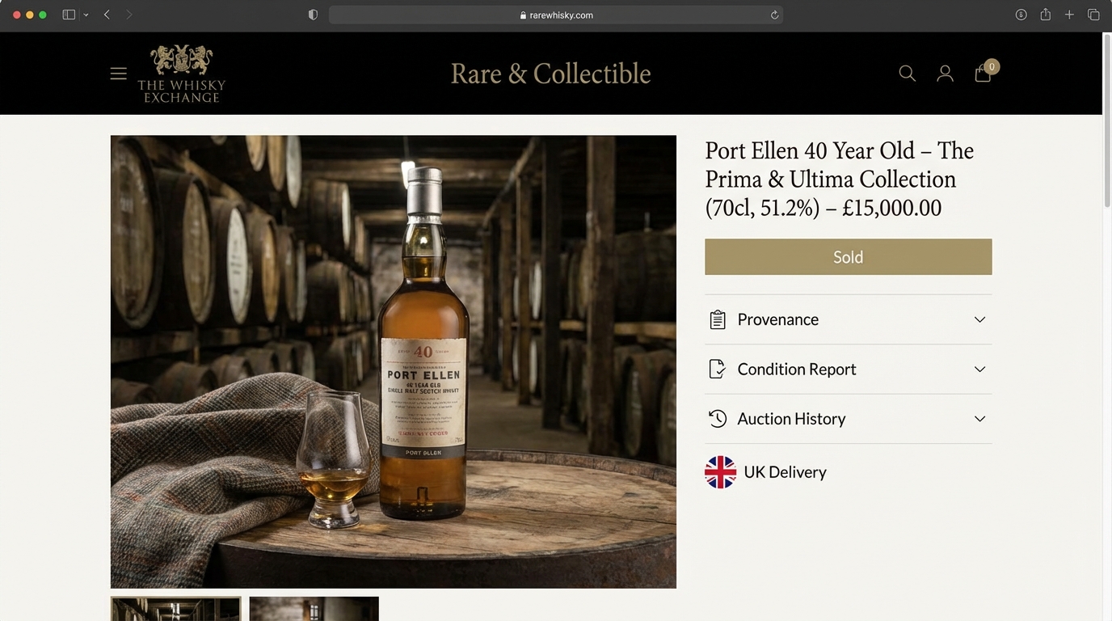Image resolution: width=1112 pixels, height=621 pixels.
Task: Click the privacy shield toggle in Safari
Action: point(313,14)
